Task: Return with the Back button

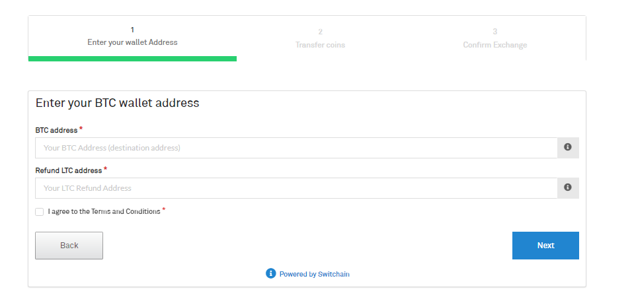Action: point(69,245)
